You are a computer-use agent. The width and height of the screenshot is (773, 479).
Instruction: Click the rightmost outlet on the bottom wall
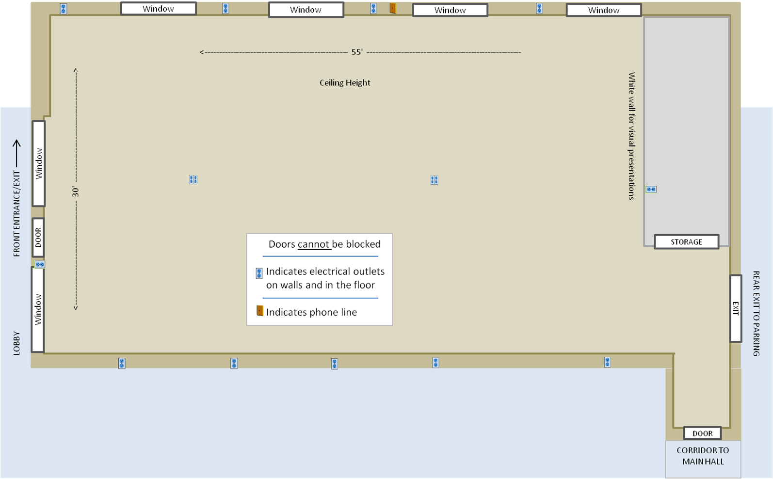(607, 362)
